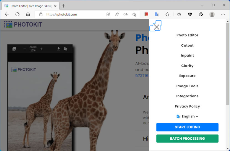Click the red book extension icon
230x151 pixels.
146,14
